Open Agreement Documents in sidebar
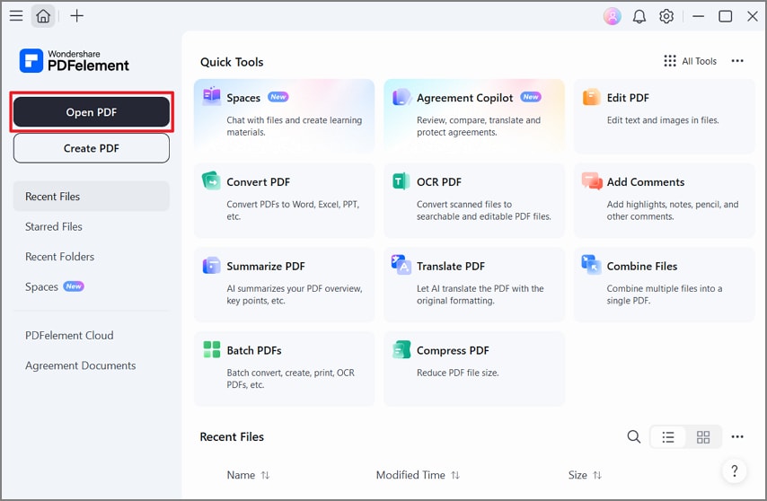 pos(92,365)
